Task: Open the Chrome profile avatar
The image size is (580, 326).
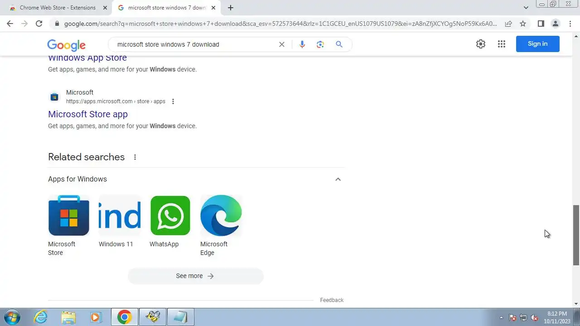Action: 556,24
